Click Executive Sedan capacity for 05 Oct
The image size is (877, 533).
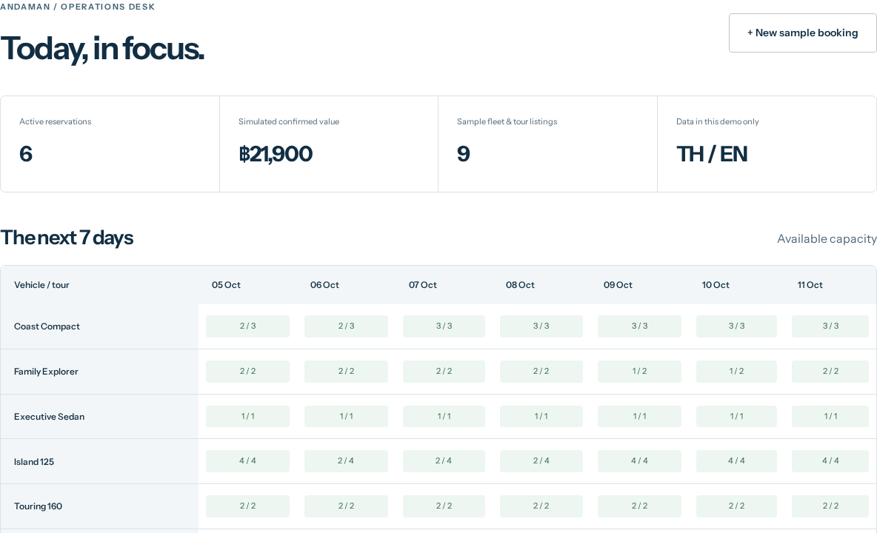248,416
